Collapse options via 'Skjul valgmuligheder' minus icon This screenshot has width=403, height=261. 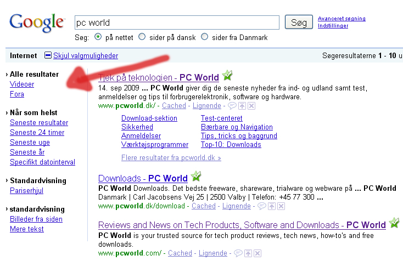tap(48, 55)
